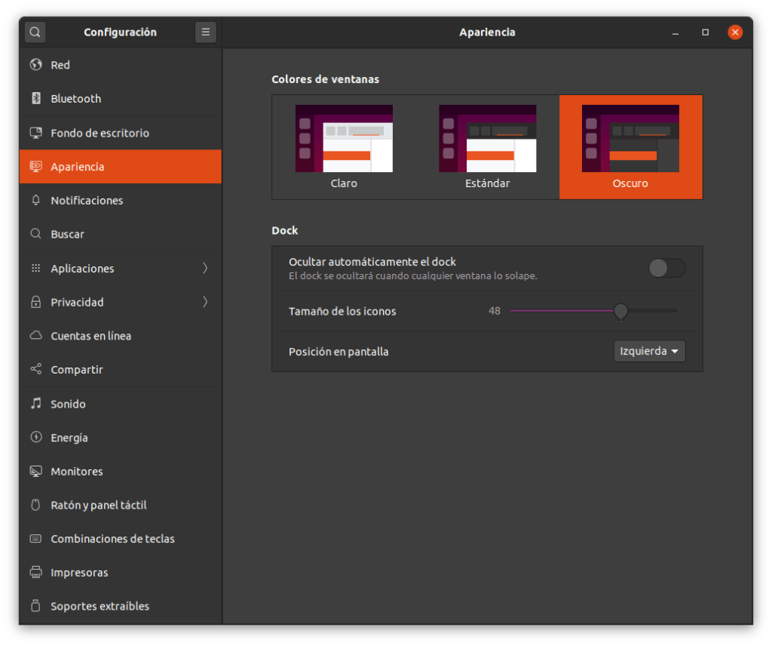Choose the Estándar window color theme
The image size is (772, 646).
click(x=487, y=146)
